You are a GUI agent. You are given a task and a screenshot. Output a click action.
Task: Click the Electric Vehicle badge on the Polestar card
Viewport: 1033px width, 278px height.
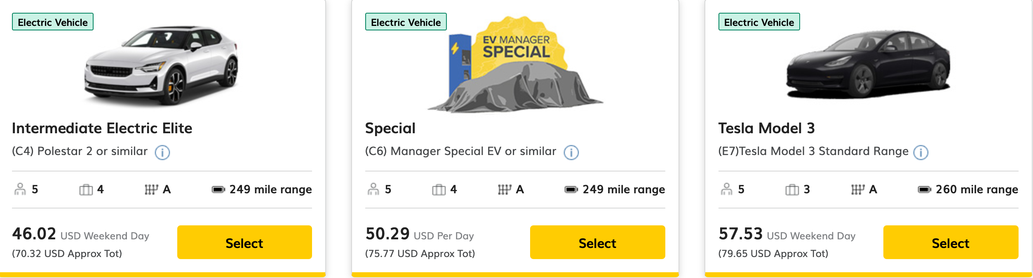[x=53, y=22]
